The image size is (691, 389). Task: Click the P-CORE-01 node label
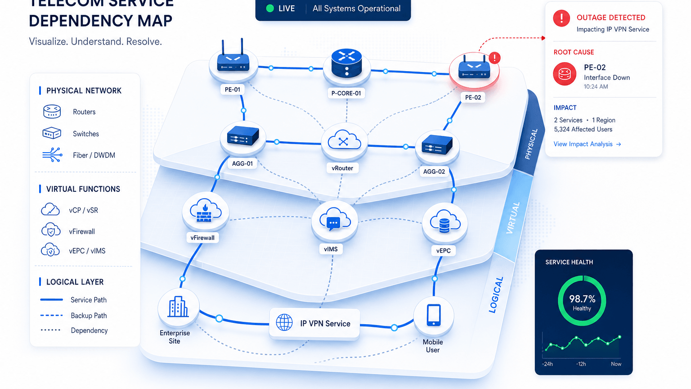346,93
